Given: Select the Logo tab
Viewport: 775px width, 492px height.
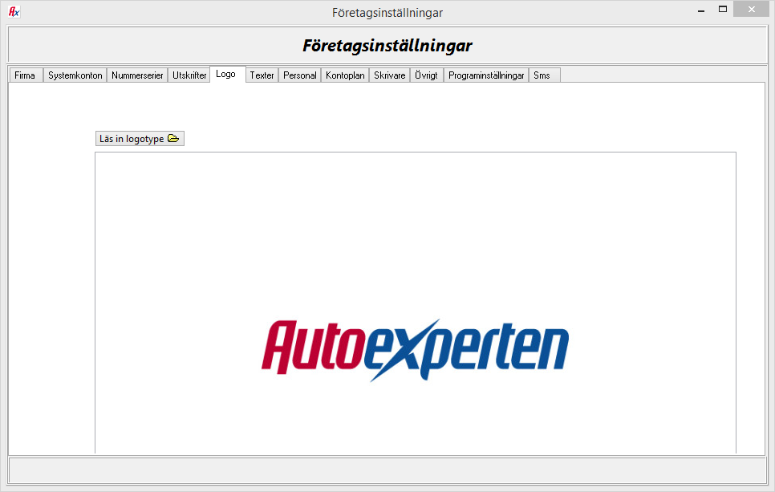Looking at the screenshot, I should [227, 74].
